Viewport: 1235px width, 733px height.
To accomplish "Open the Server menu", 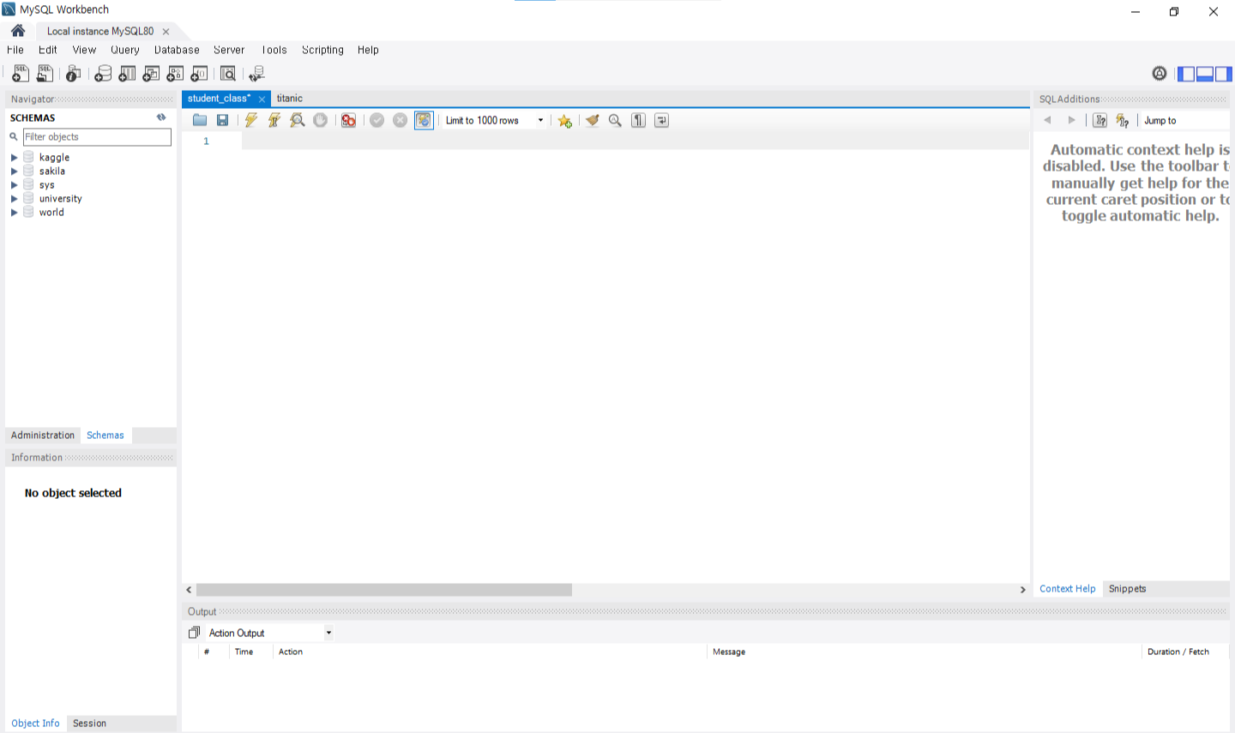I will tap(229, 50).
